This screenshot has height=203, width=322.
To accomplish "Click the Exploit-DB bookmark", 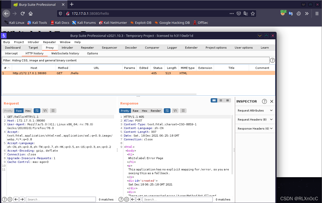I will (140, 23).
